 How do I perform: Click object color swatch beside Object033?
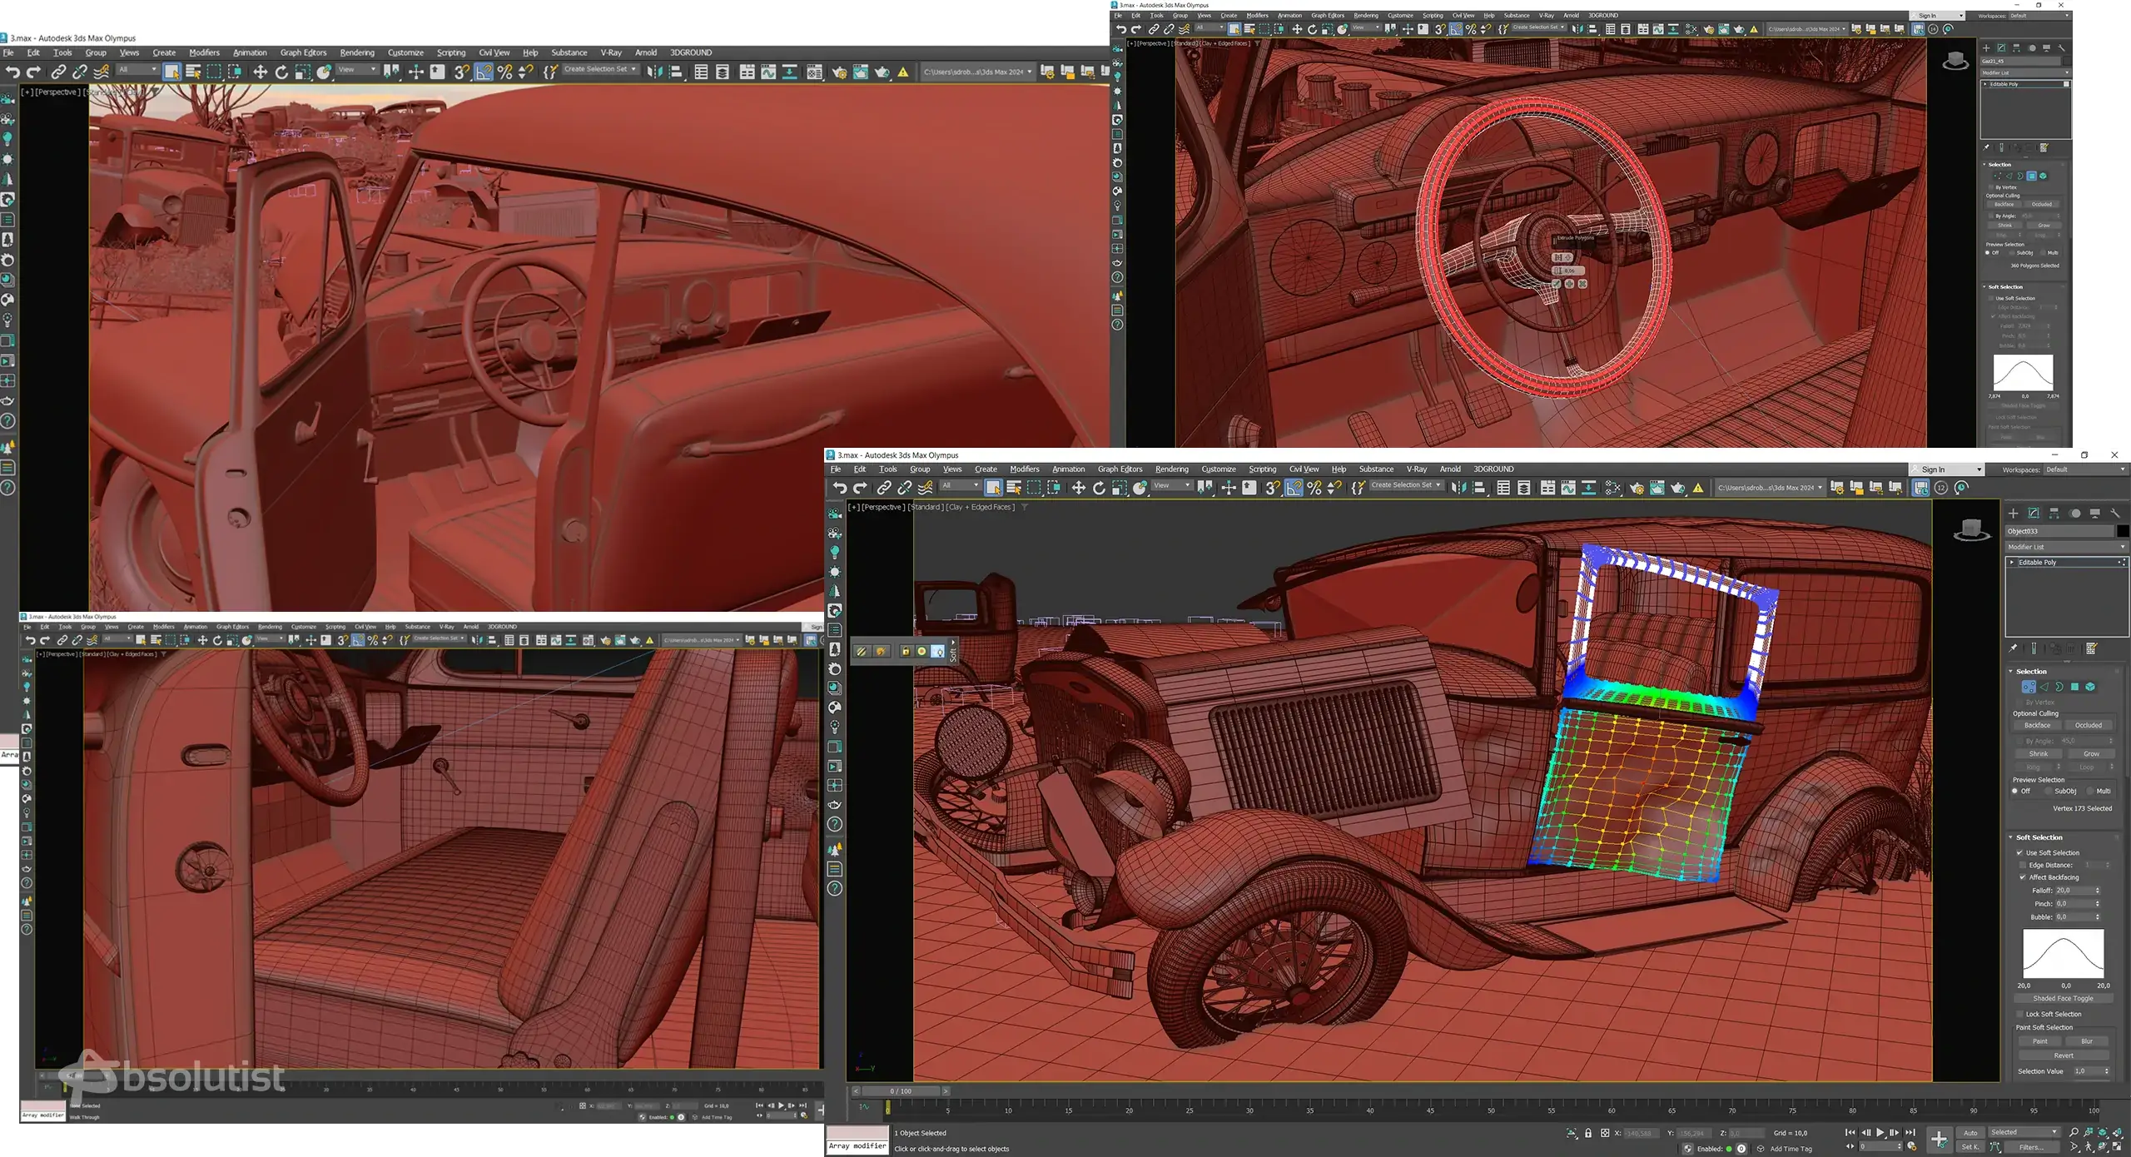[x=2123, y=531]
